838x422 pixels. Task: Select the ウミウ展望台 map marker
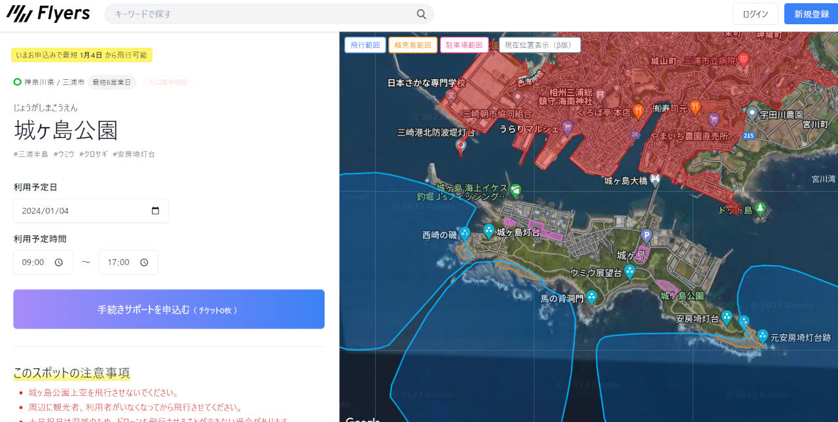(630, 271)
